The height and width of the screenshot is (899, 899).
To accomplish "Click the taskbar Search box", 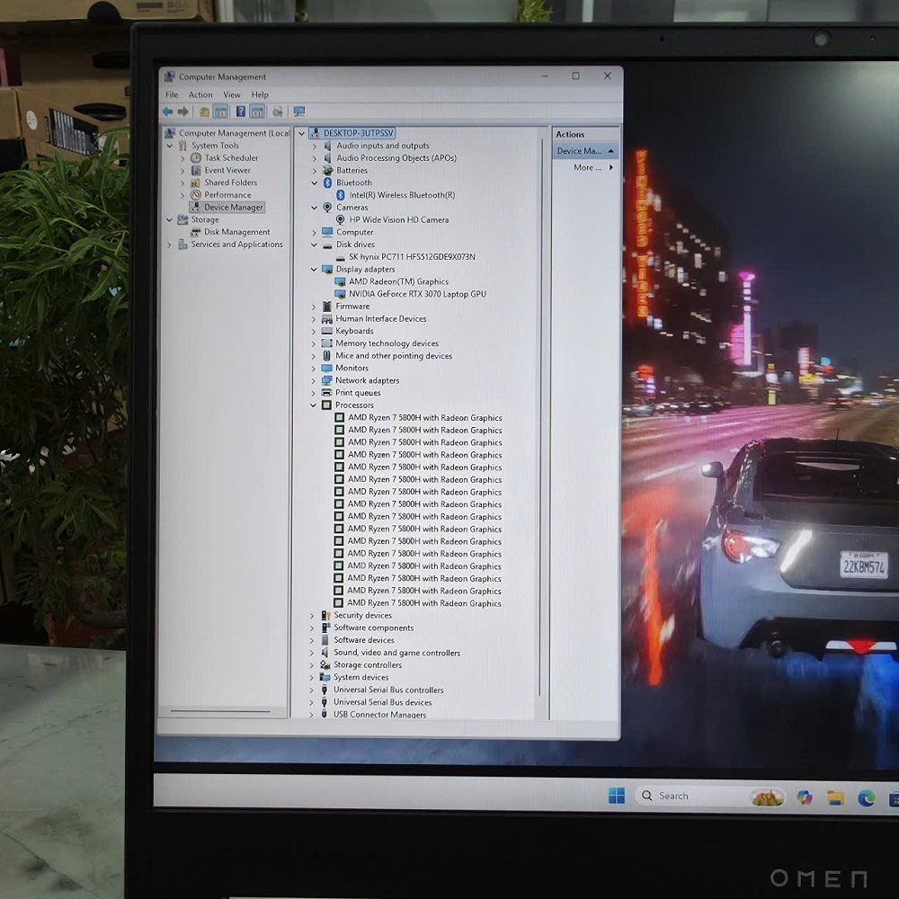I will (709, 796).
